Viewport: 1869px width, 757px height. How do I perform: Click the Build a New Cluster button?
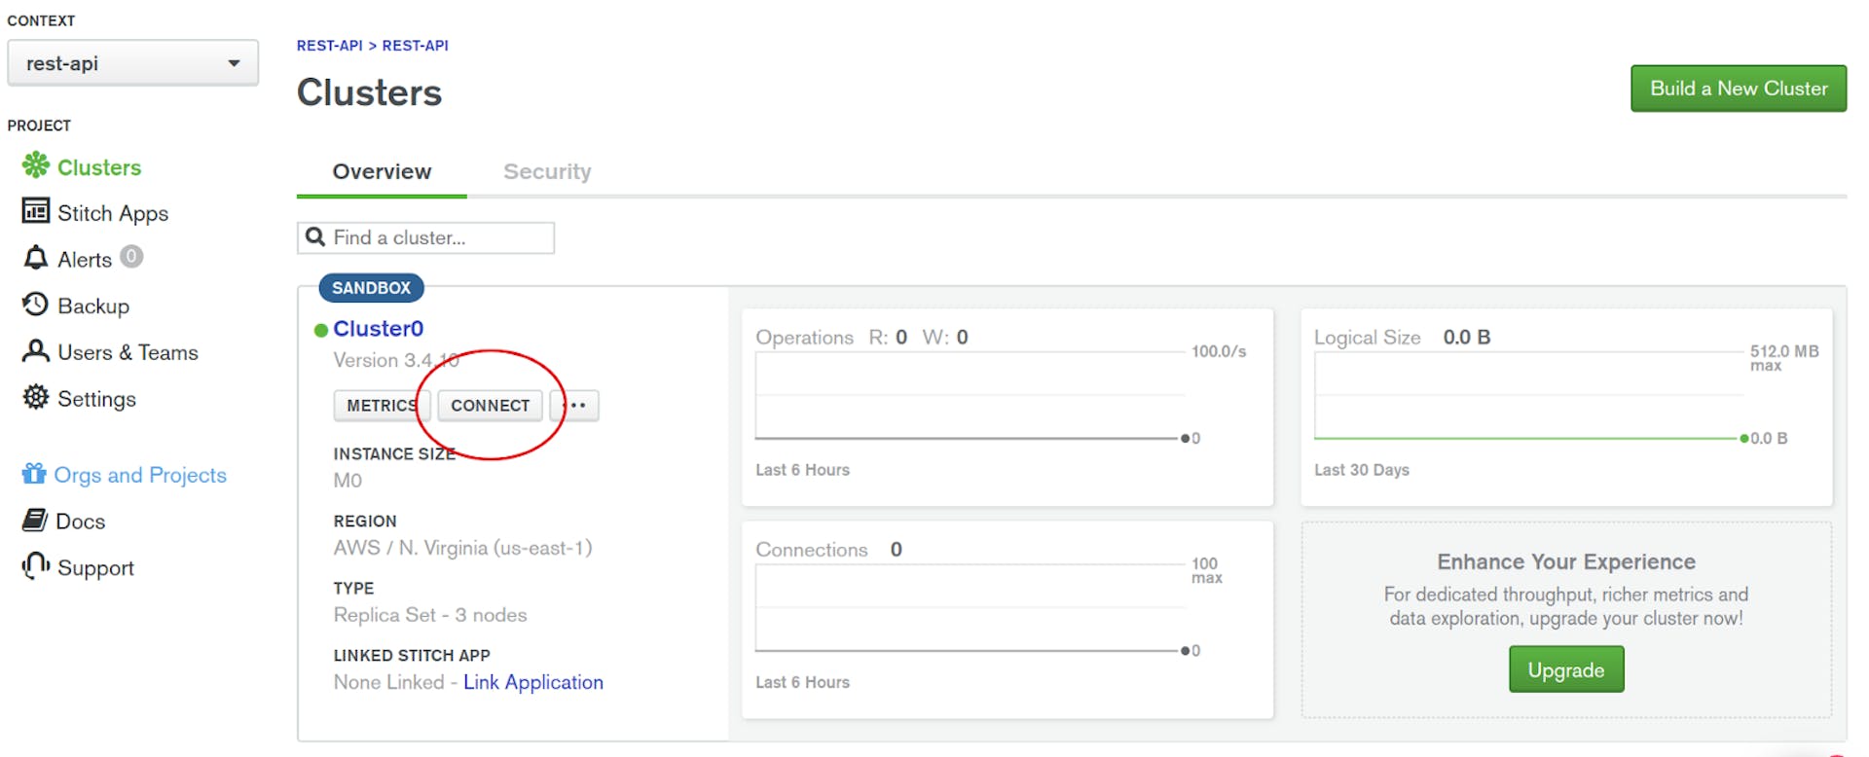1739,89
